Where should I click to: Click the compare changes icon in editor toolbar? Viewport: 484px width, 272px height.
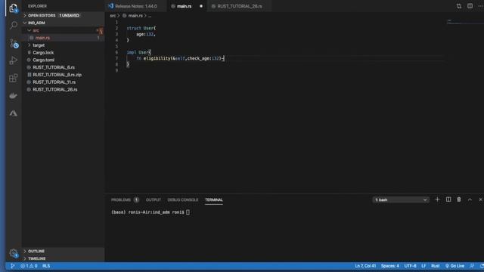coord(459,6)
